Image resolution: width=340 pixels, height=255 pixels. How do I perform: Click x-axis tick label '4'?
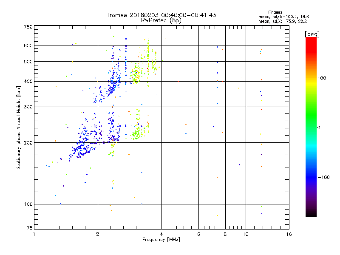coord(161,234)
